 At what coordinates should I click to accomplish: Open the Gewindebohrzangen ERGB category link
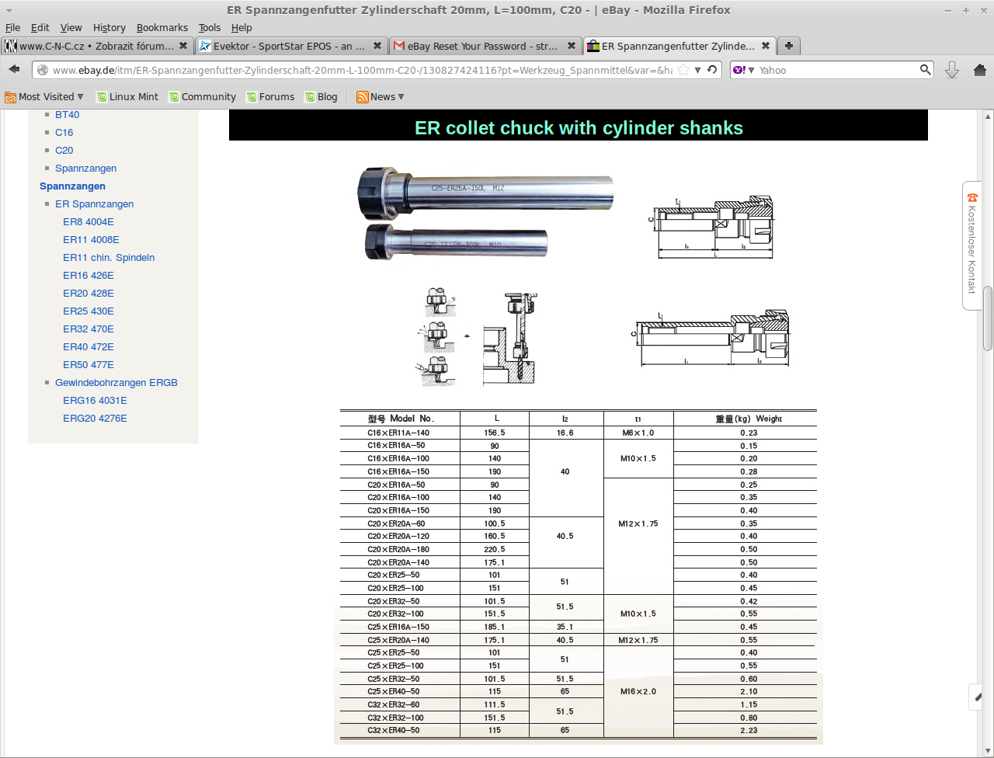[116, 382]
